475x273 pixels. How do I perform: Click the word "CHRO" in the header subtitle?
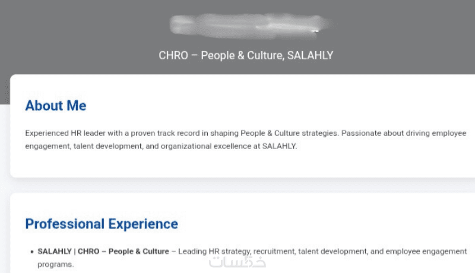point(173,56)
